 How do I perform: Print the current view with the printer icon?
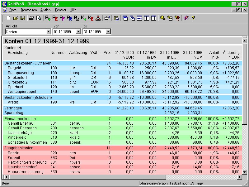click(32, 18)
